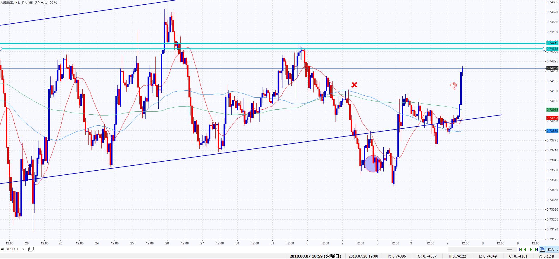Jump to the first bar of the chart
The height and width of the screenshot is (259, 559).
[520, 249]
